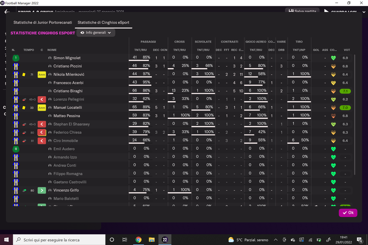Screen dimensions: 368x245
Task: Click the red substituted-off arrow for Federico Chiesa
Action: pyautogui.click(x=42, y=132)
